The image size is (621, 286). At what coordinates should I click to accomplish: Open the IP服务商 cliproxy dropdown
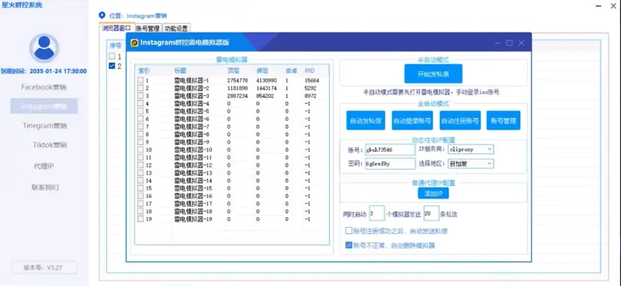(x=470, y=150)
